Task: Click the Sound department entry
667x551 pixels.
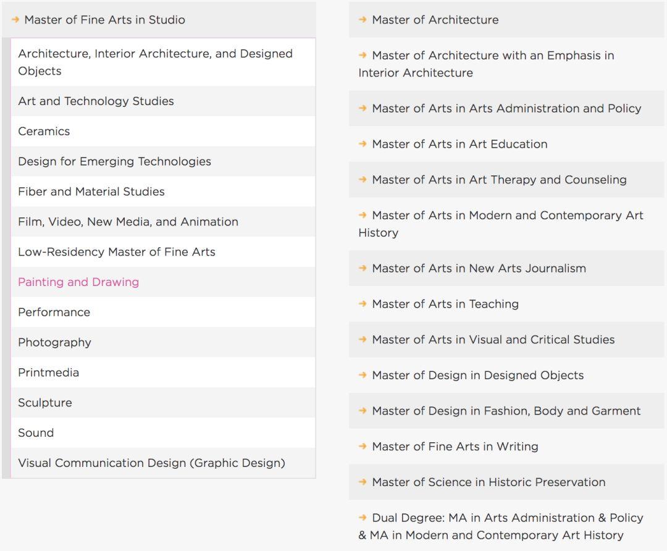Action: pyautogui.click(x=36, y=433)
